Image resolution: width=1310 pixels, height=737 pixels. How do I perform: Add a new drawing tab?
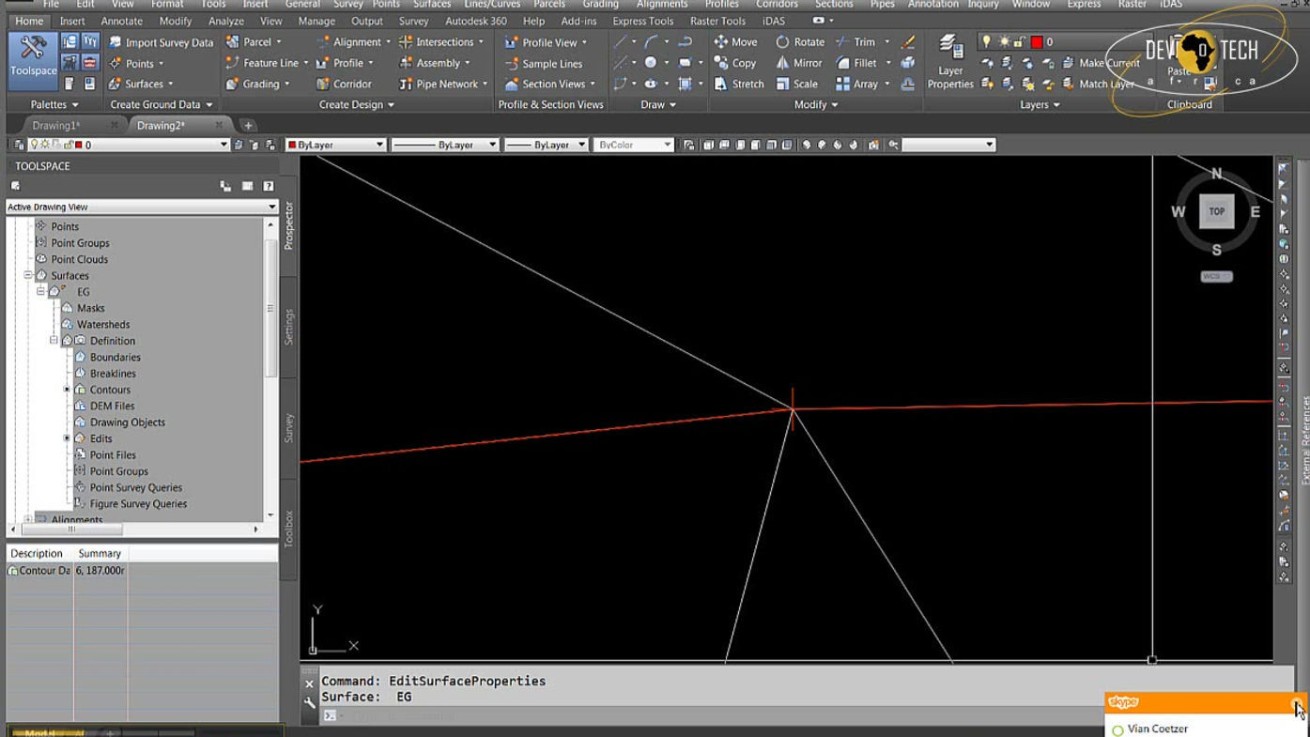[248, 125]
